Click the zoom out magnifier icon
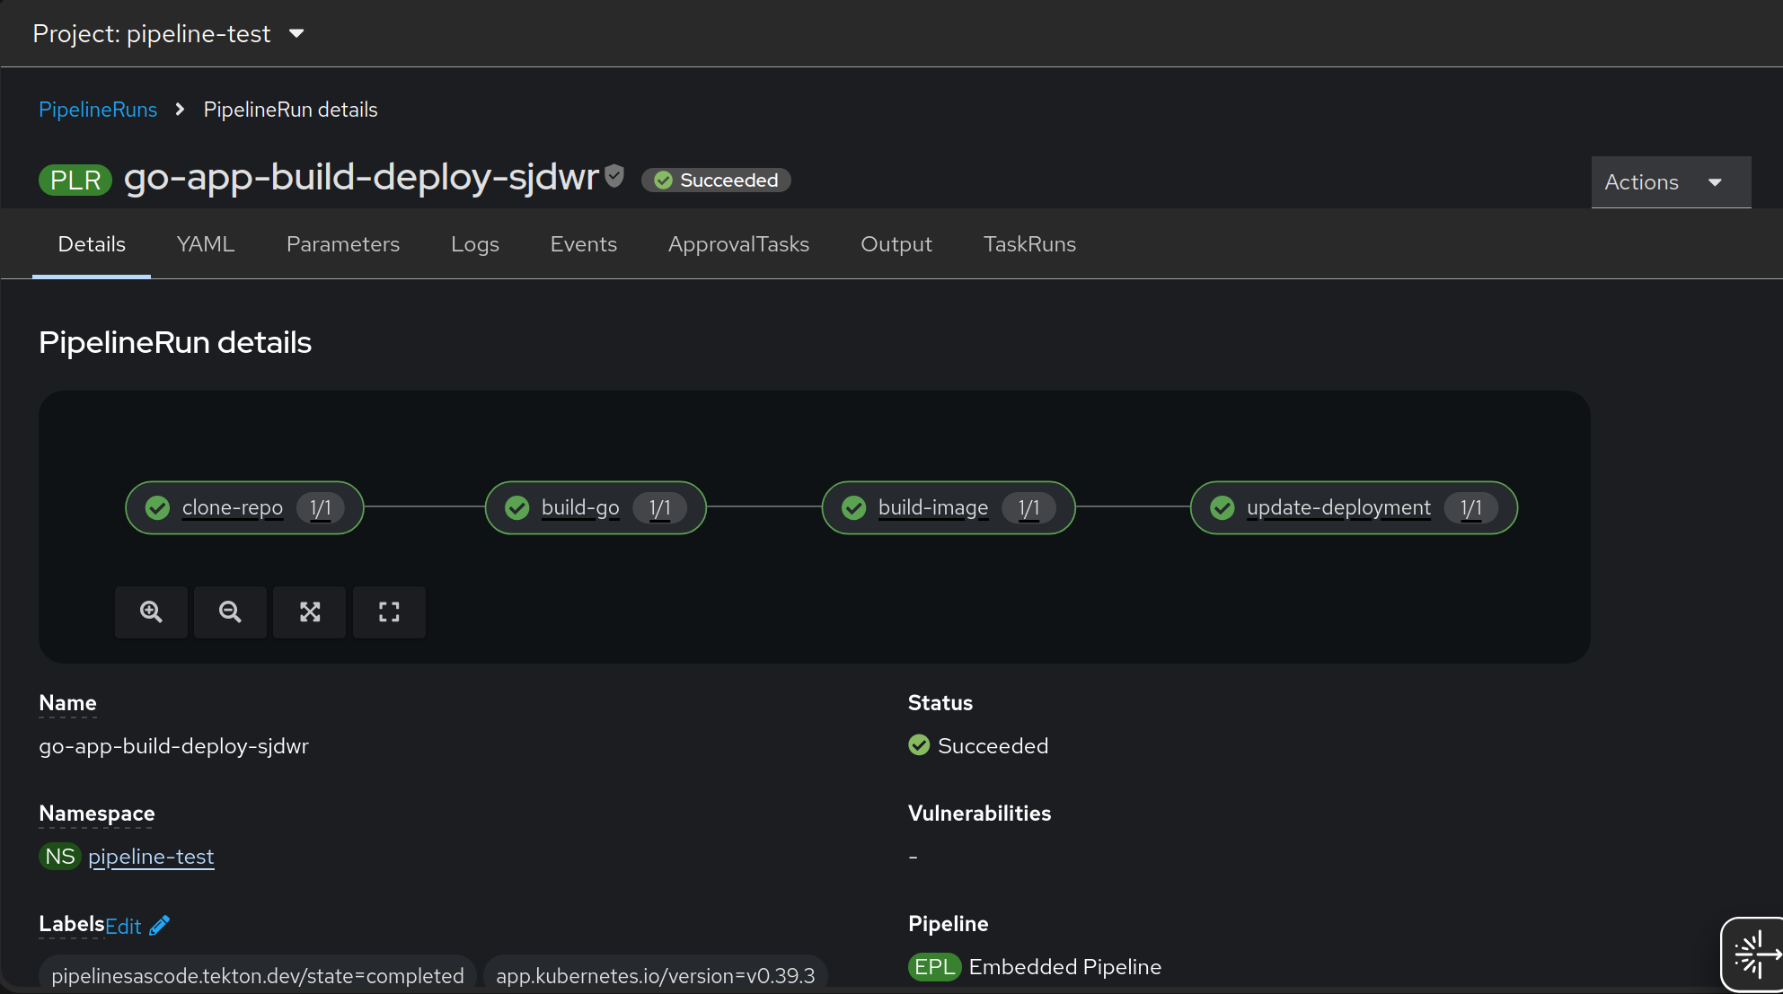The width and height of the screenshot is (1783, 994). point(230,612)
